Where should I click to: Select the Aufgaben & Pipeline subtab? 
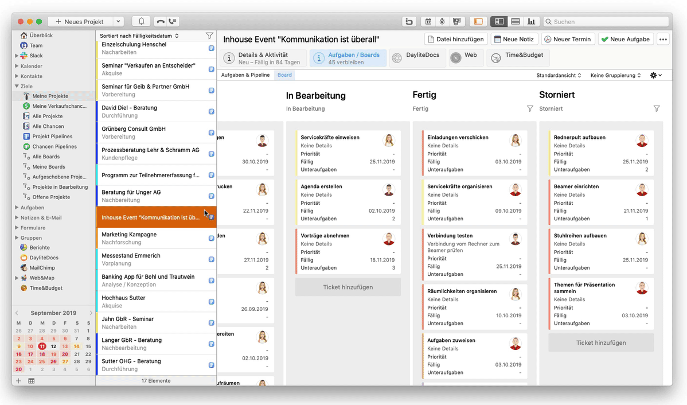[245, 75]
